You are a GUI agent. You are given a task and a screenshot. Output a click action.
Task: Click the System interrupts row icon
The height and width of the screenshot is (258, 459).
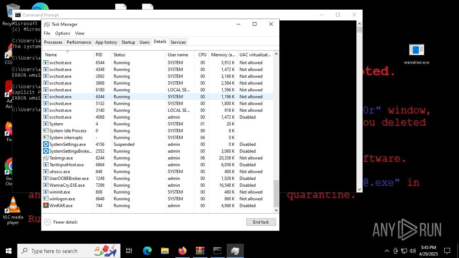click(46, 138)
